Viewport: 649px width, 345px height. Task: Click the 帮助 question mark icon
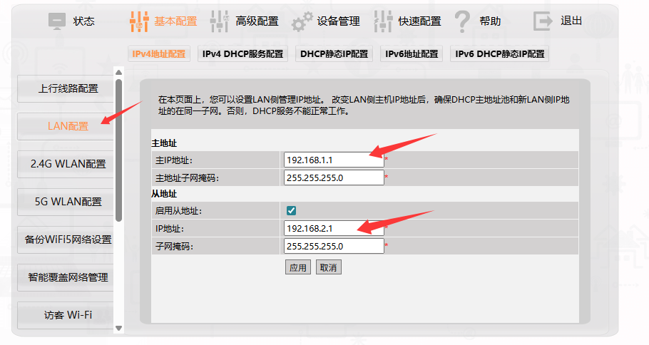pyautogui.click(x=462, y=22)
